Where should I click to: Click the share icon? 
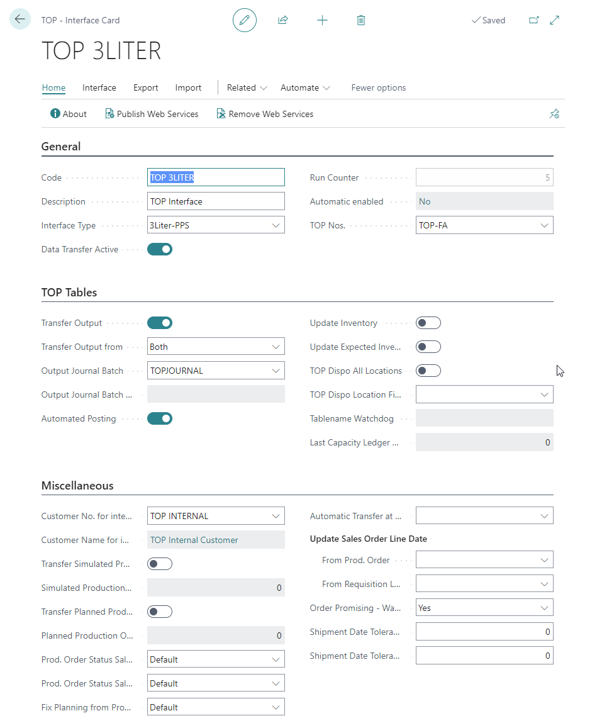[283, 20]
